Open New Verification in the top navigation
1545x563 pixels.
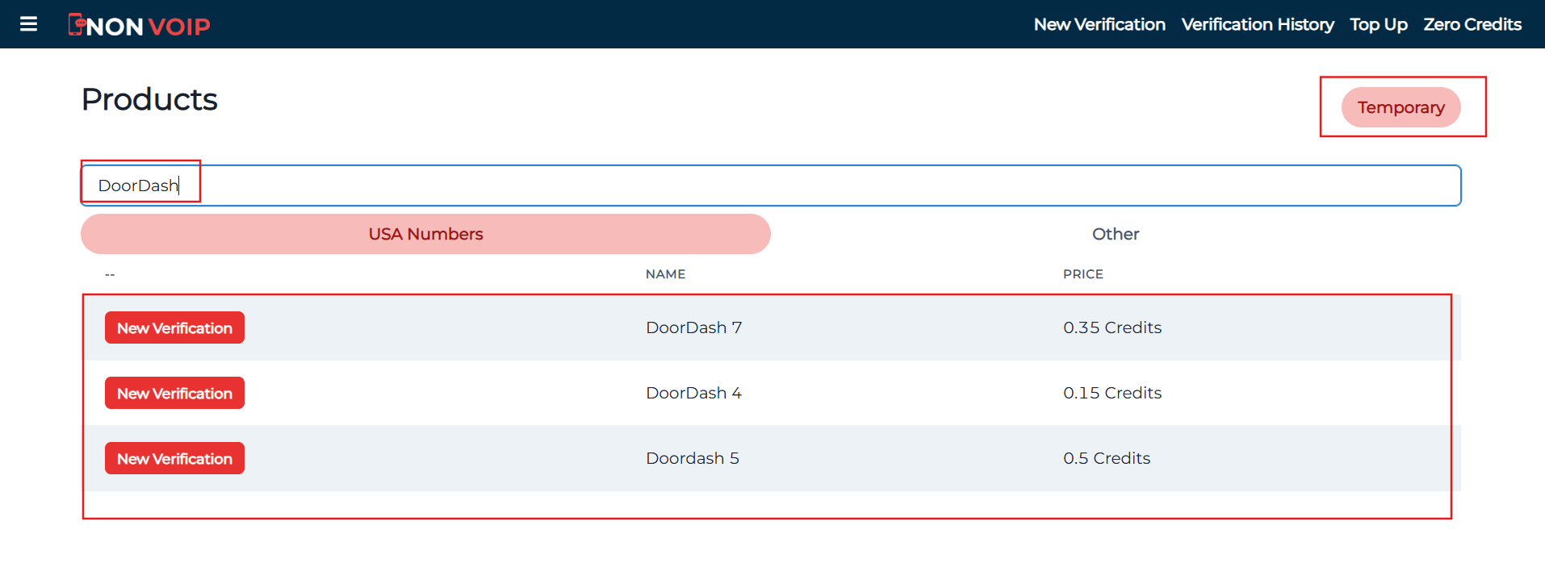point(1099,24)
